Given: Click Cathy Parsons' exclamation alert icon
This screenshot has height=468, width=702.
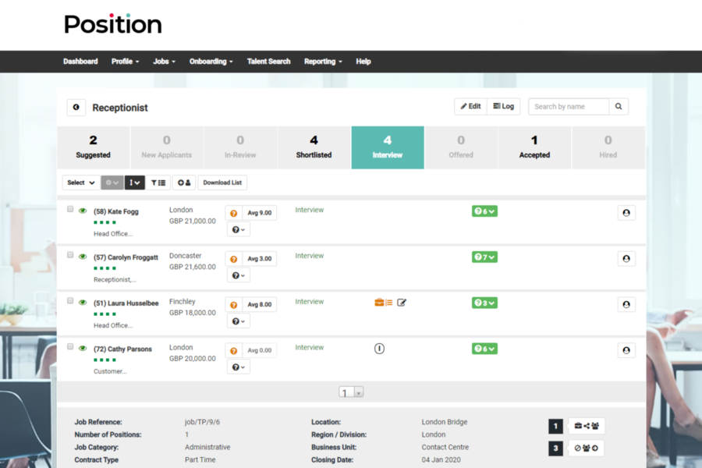Looking at the screenshot, I should point(379,349).
